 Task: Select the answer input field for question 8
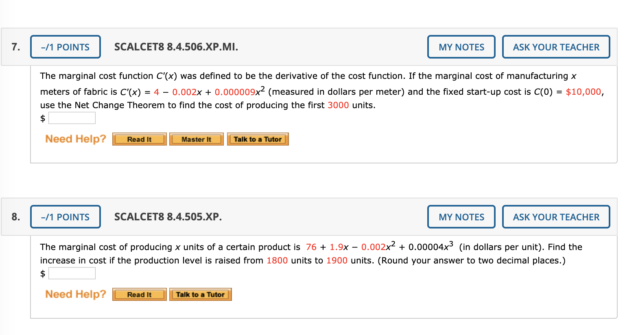[x=72, y=273]
